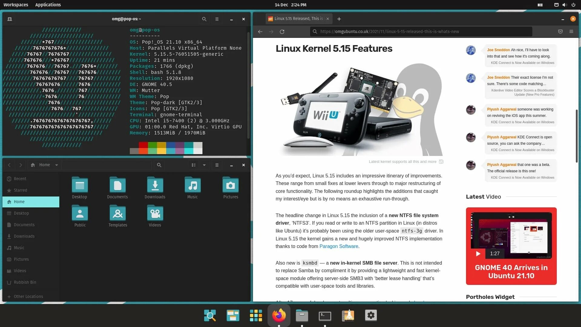The height and width of the screenshot is (327, 581).
Task: Click the new terminal tab icon
Action: tap(10, 19)
